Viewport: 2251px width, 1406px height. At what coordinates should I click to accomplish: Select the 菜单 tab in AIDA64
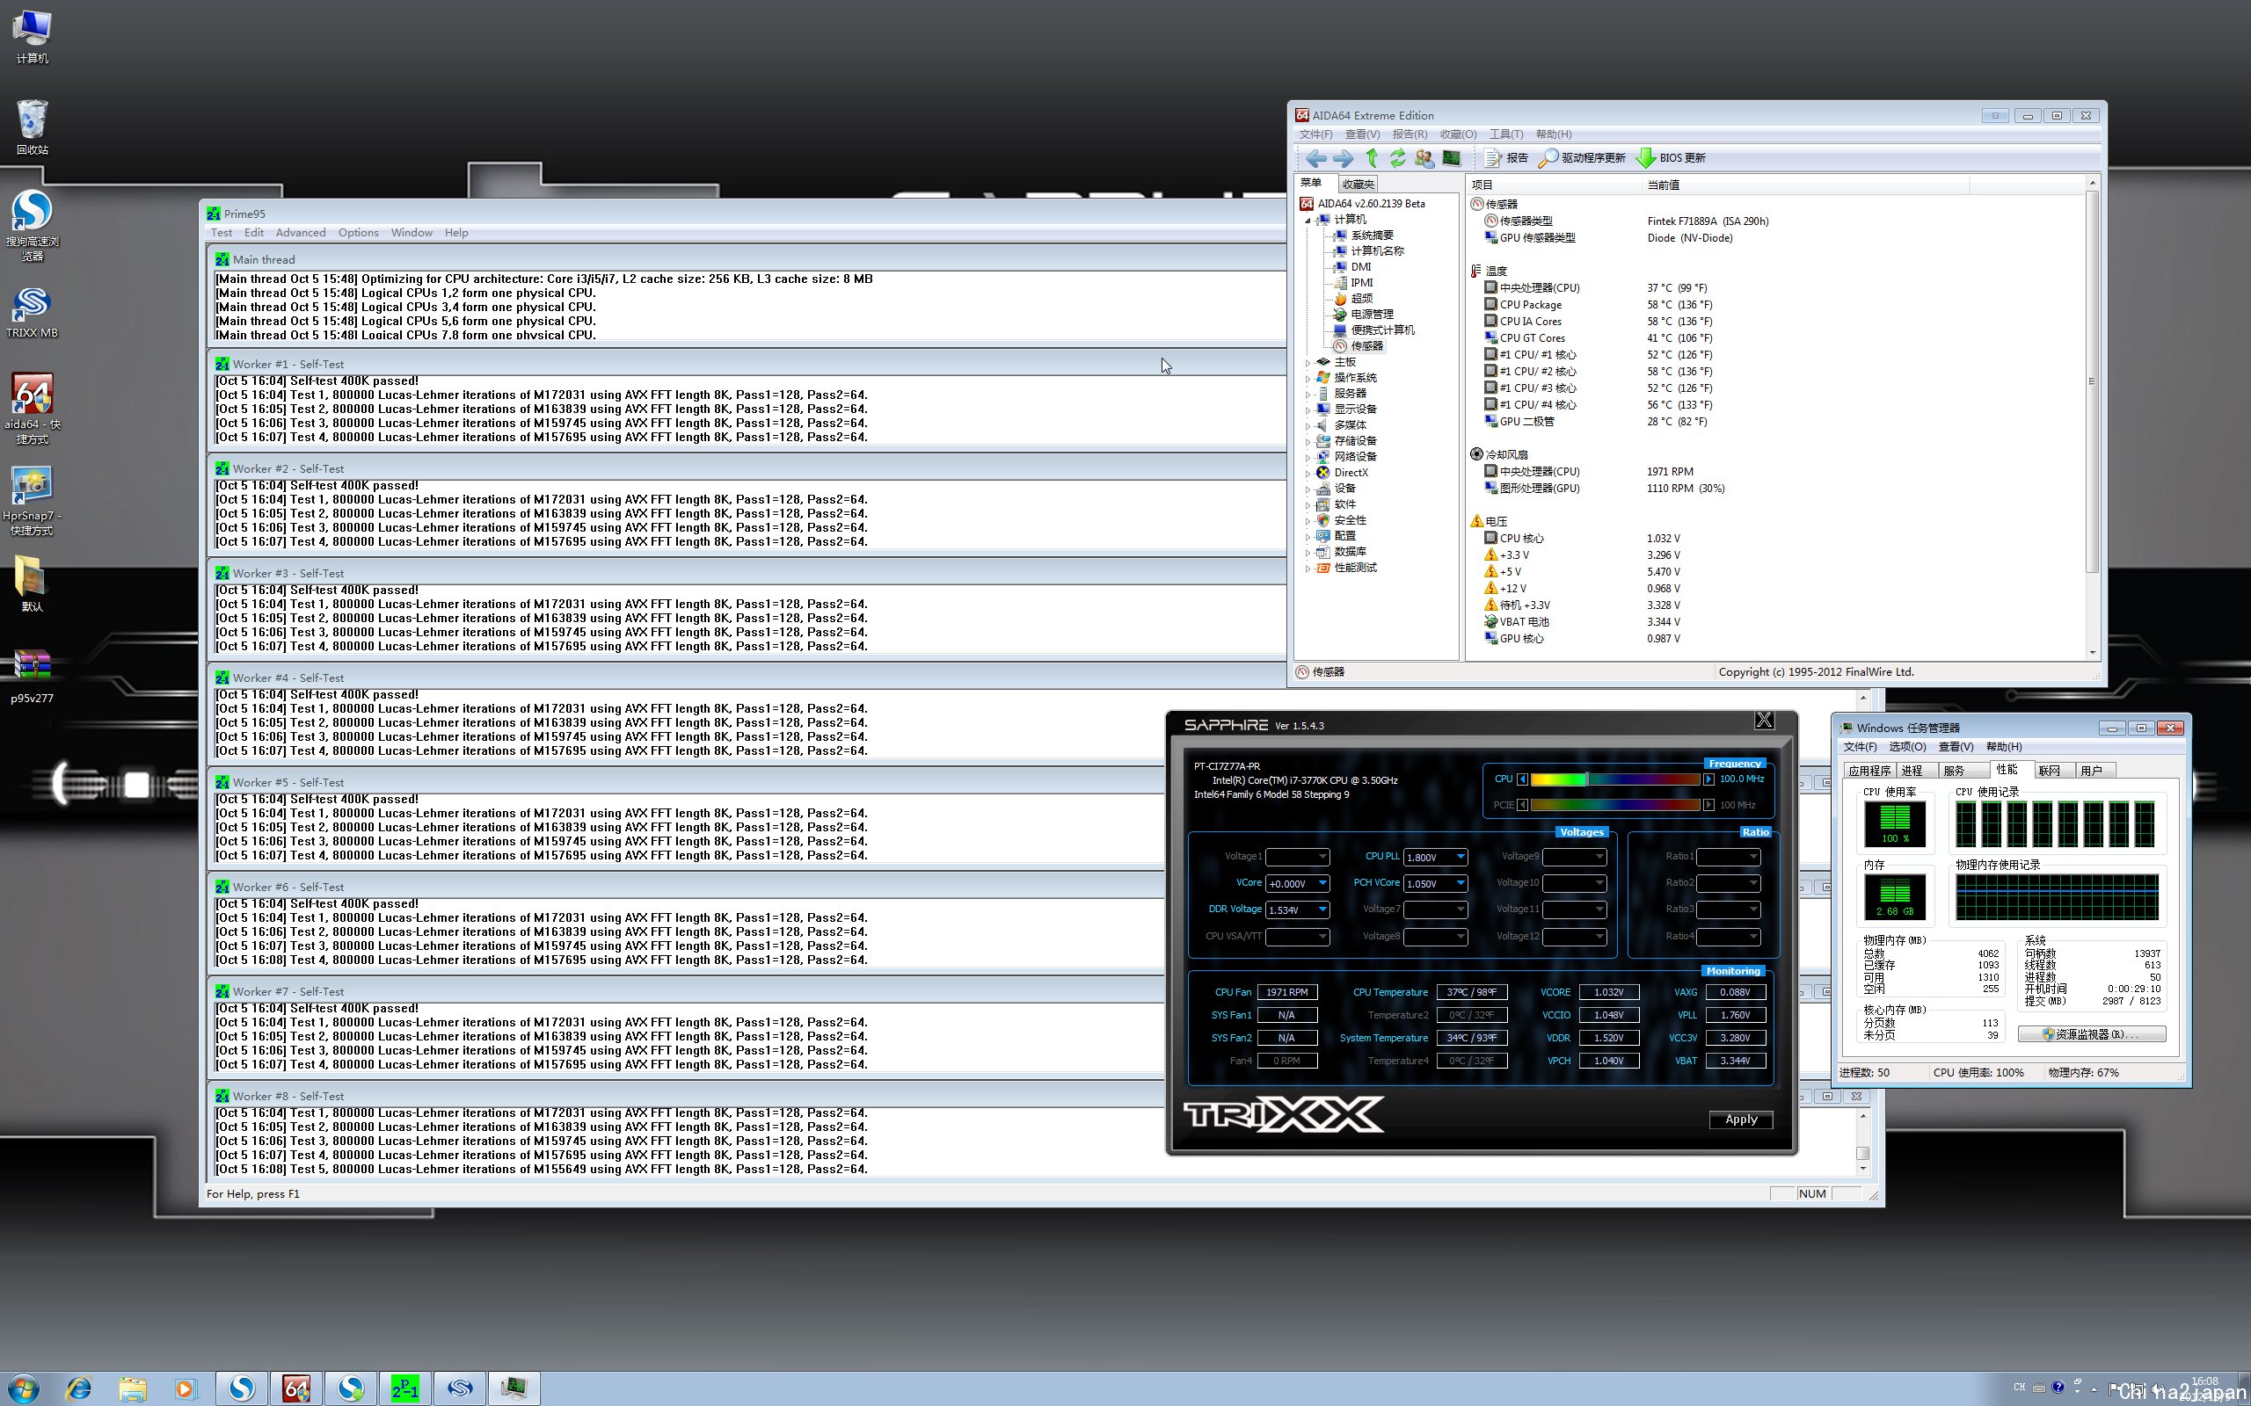click(1311, 183)
